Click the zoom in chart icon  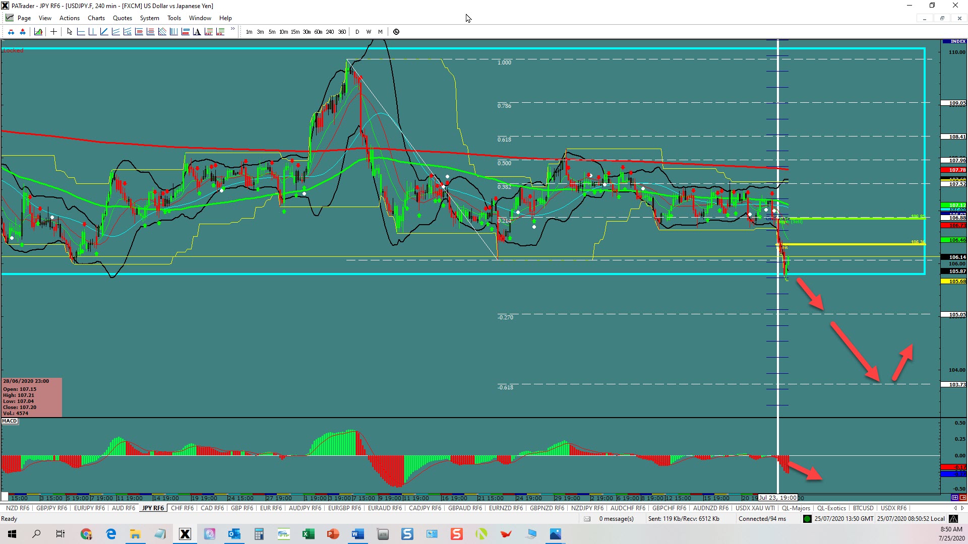point(23,32)
